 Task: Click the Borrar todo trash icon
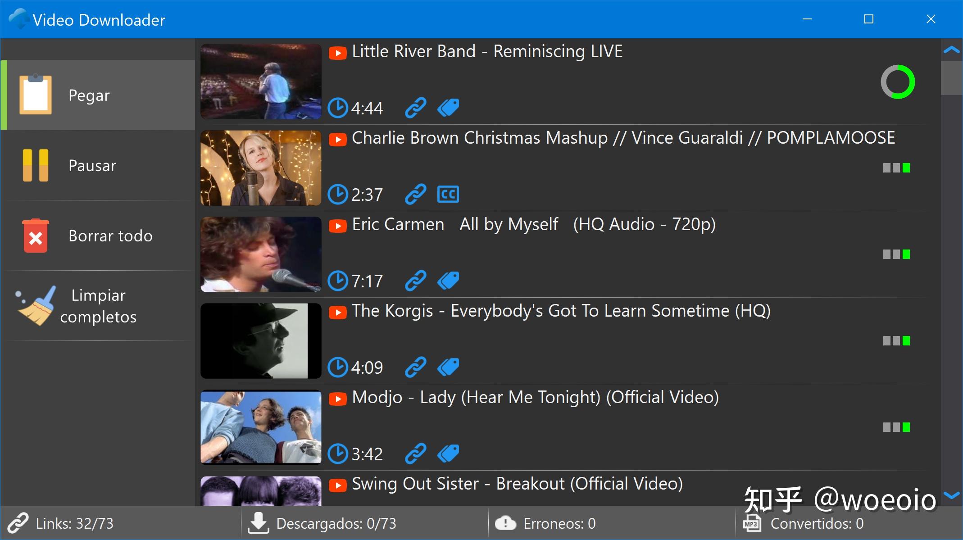(x=35, y=236)
